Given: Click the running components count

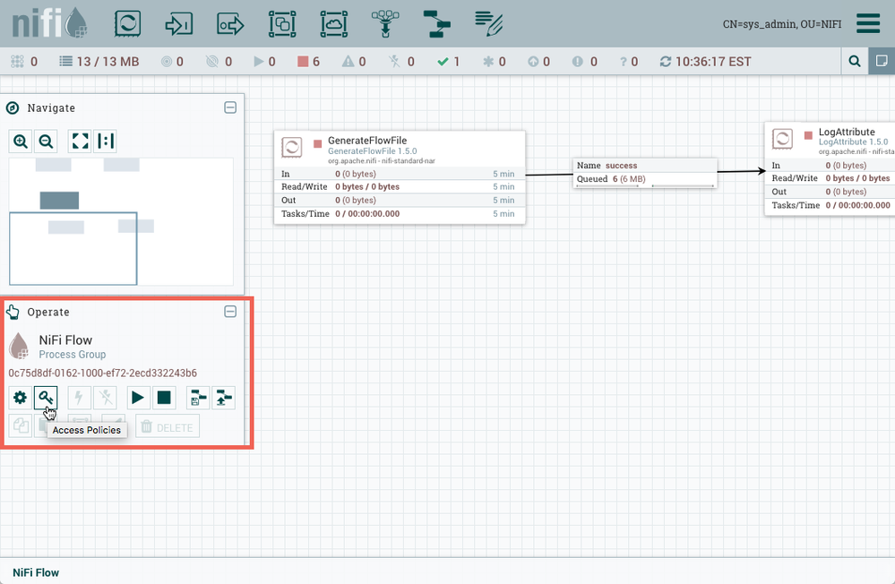Looking at the screenshot, I should point(265,62).
